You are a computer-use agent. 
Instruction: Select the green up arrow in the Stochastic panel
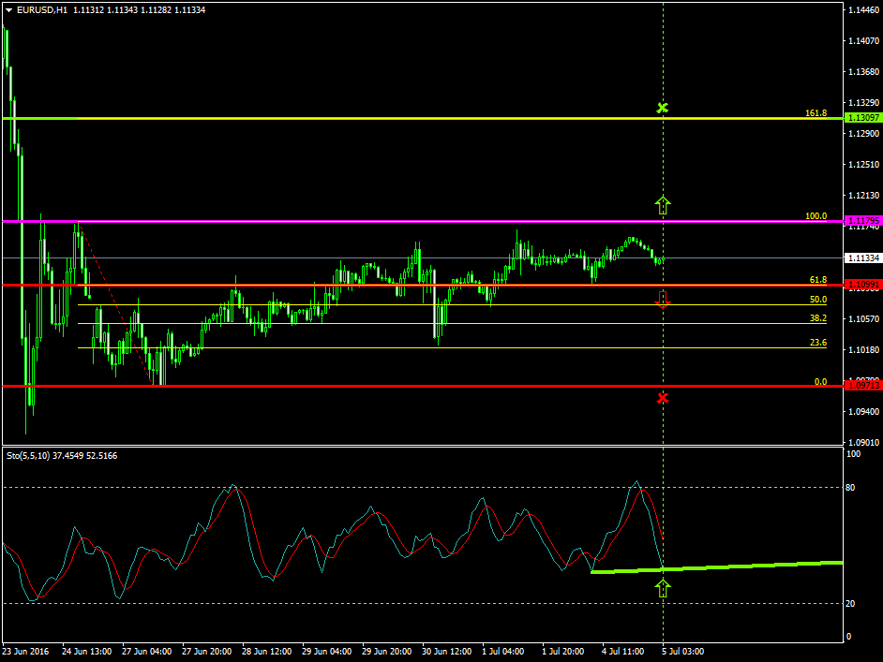point(663,588)
